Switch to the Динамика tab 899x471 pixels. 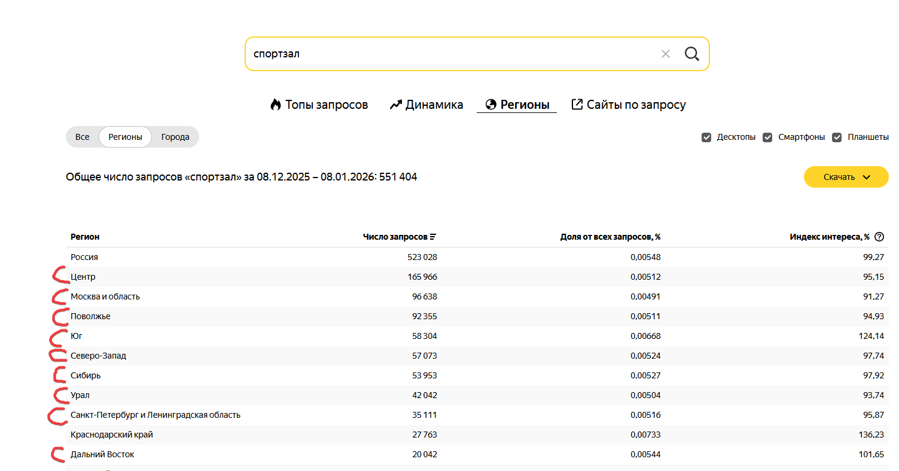426,105
